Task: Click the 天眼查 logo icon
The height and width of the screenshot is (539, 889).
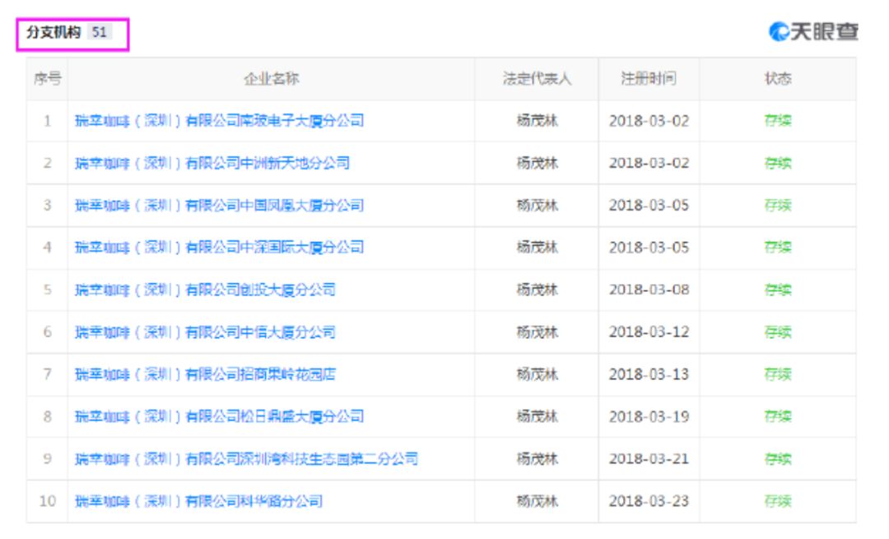Action: click(778, 32)
